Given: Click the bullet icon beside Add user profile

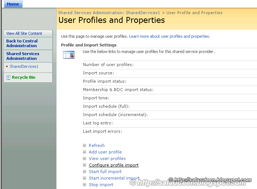Looking at the screenshot, I should pyautogui.click(x=84, y=152).
